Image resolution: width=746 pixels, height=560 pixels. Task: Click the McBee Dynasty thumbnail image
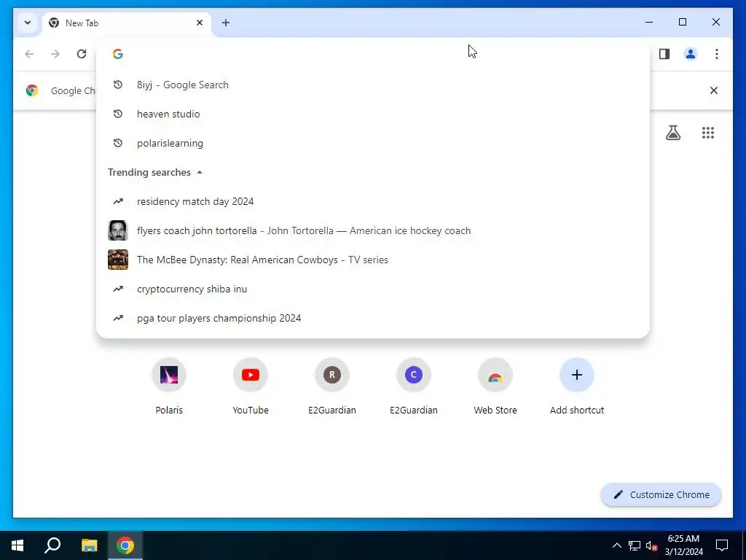point(118,260)
